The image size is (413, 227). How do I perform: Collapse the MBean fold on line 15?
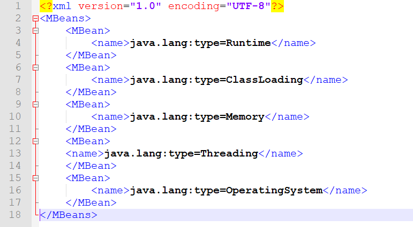point(35,178)
